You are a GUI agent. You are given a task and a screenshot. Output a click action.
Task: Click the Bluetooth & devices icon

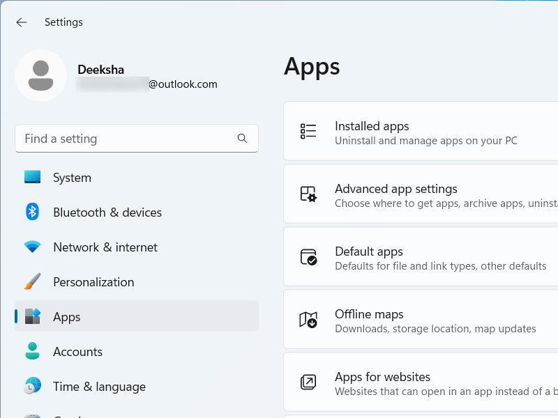coord(32,212)
